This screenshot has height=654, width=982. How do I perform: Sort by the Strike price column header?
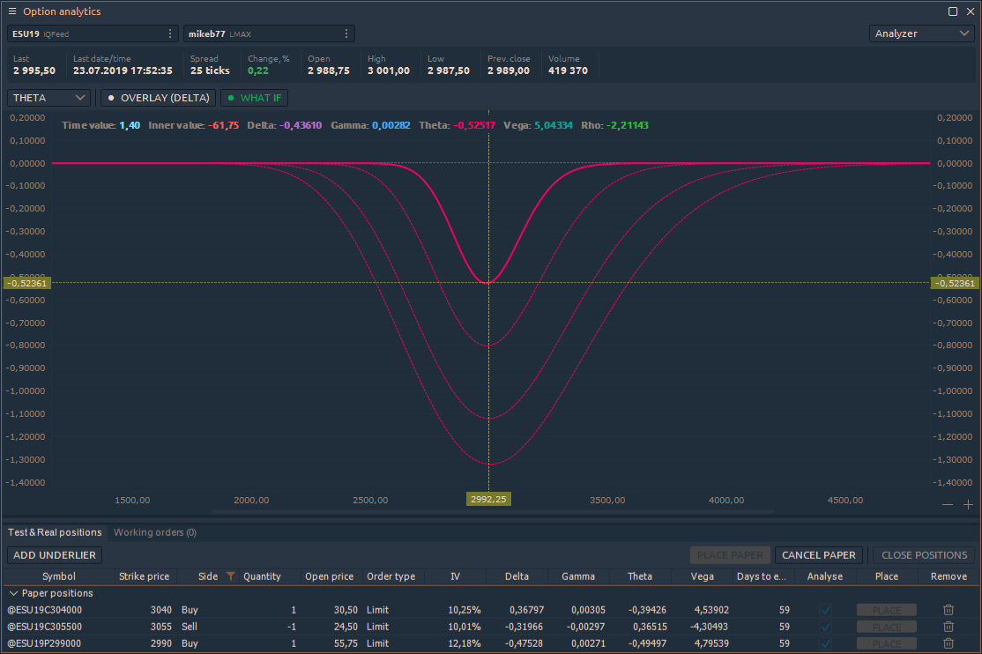(144, 576)
